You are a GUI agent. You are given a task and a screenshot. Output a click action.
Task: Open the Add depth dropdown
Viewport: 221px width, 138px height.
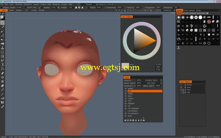pos(152,83)
